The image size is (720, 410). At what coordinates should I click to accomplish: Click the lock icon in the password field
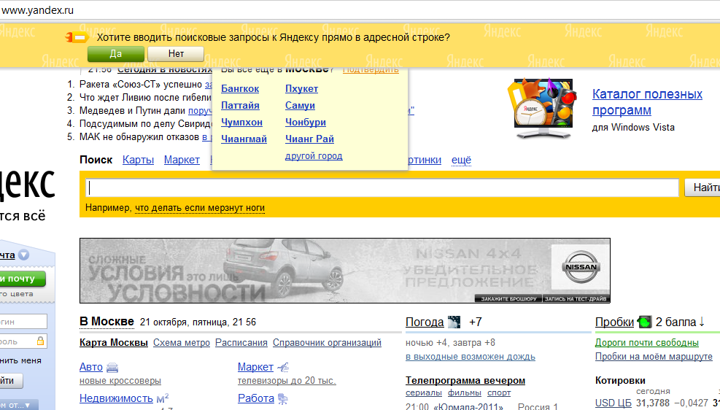tap(40, 341)
